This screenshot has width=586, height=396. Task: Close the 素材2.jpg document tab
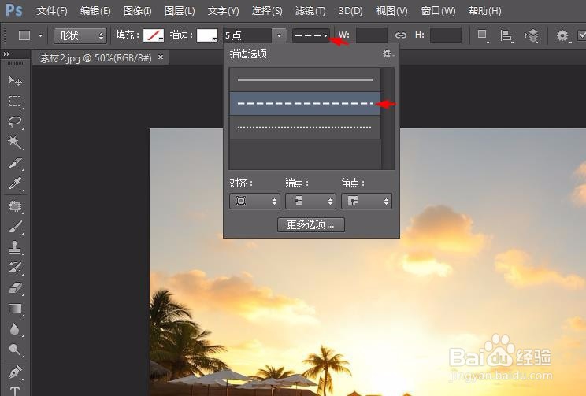(161, 57)
